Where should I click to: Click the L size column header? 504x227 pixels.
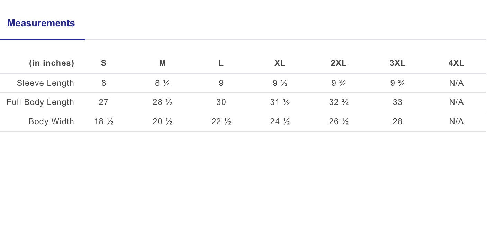click(x=221, y=63)
